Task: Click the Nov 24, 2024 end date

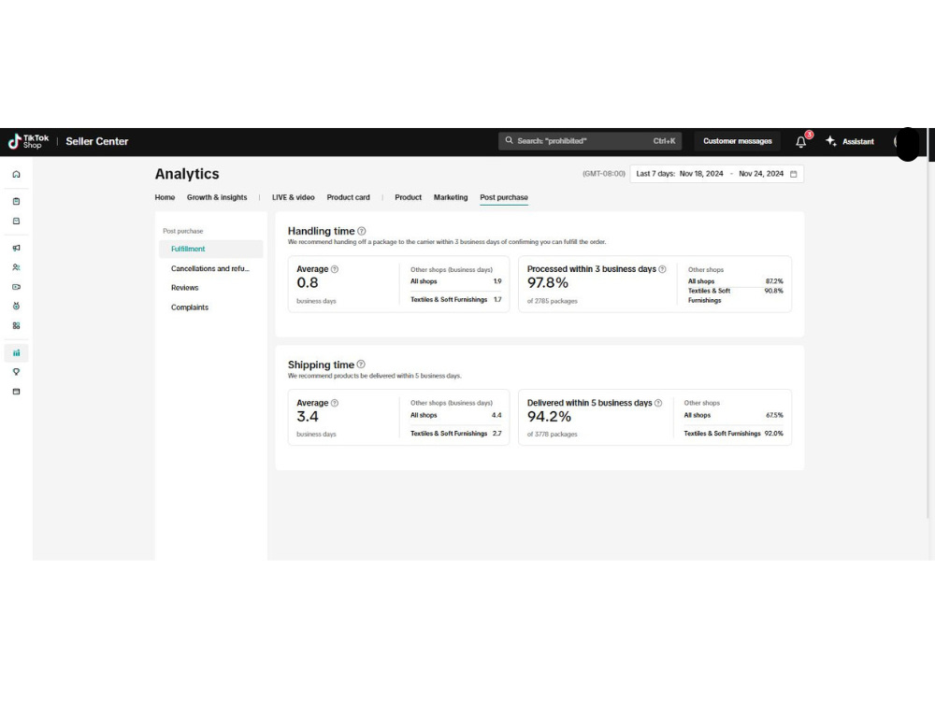Action: point(761,174)
